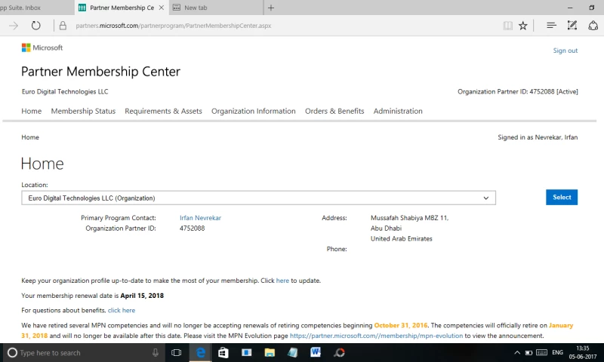This screenshot has width=604, height=362.
Task: Click the Make a Web Note pen icon
Action: pos(572,26)
